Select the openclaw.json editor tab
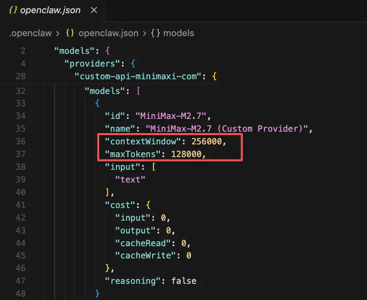 click(x=52, y=11)
